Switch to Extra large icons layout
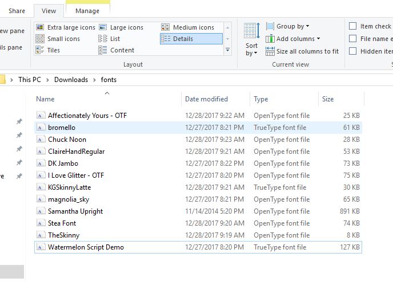The image size is (393, 282). click(x=66, y=27)
